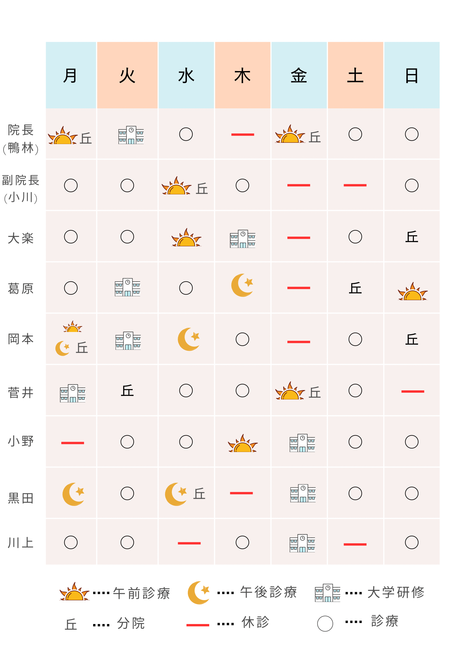The height and width of the screenshot is (649, 459).
Task: Click the moon icon in 葛原's Thursday cell
Action: coord(242,285)
